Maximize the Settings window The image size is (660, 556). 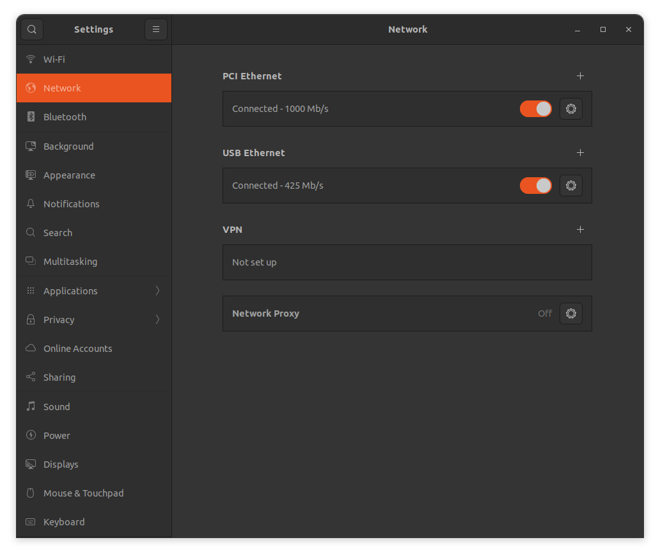(x=602, y=29)
